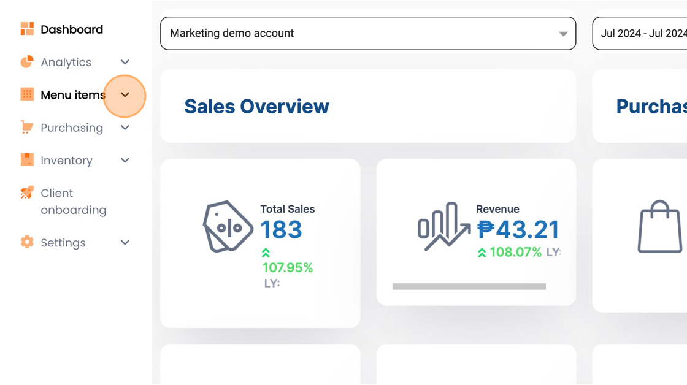Open Purchasing in sidebar
The width and height of the screenshot is (687, 385).
pos(72,128)
